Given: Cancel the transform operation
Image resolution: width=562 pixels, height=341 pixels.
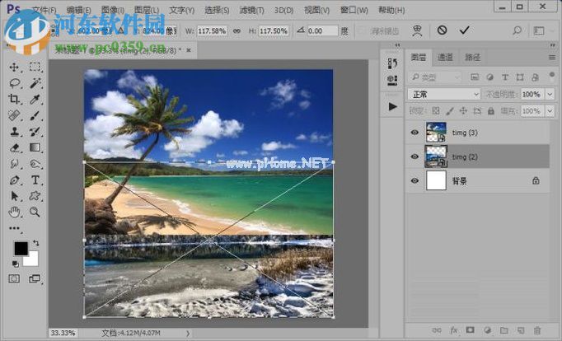Looking at the screenshot, I should [443, 30].
